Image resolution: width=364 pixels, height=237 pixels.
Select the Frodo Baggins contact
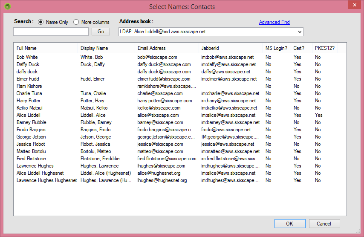tap(31, 130)
